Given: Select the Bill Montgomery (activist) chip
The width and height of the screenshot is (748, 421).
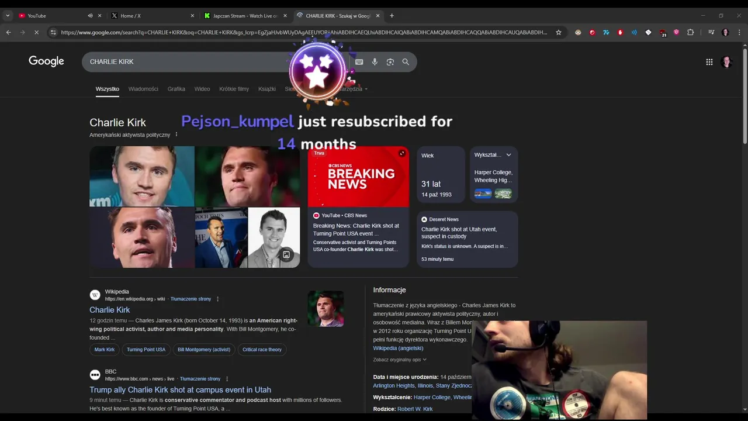Looking at the screenshot, I should tap(204, 350).
